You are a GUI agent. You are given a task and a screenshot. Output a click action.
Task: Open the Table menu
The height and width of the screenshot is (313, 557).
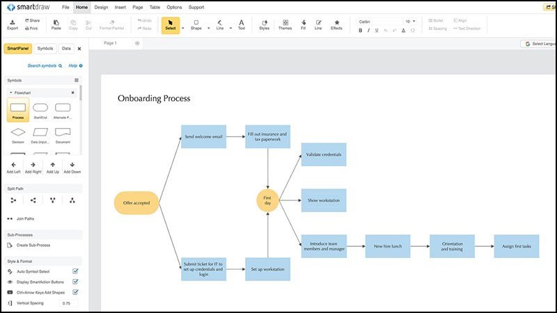point(155,7)
